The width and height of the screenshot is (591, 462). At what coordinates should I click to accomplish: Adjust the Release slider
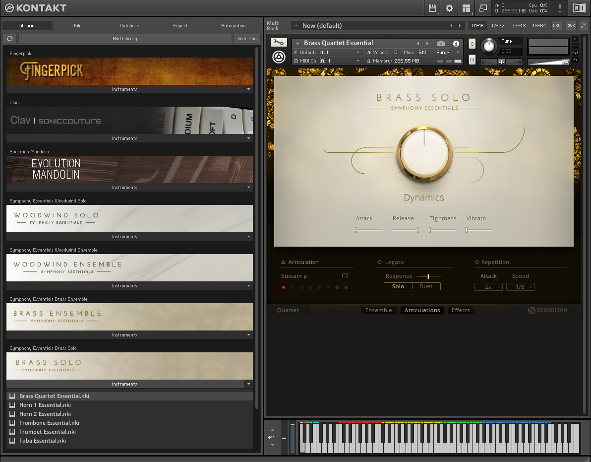coord(406,230)
